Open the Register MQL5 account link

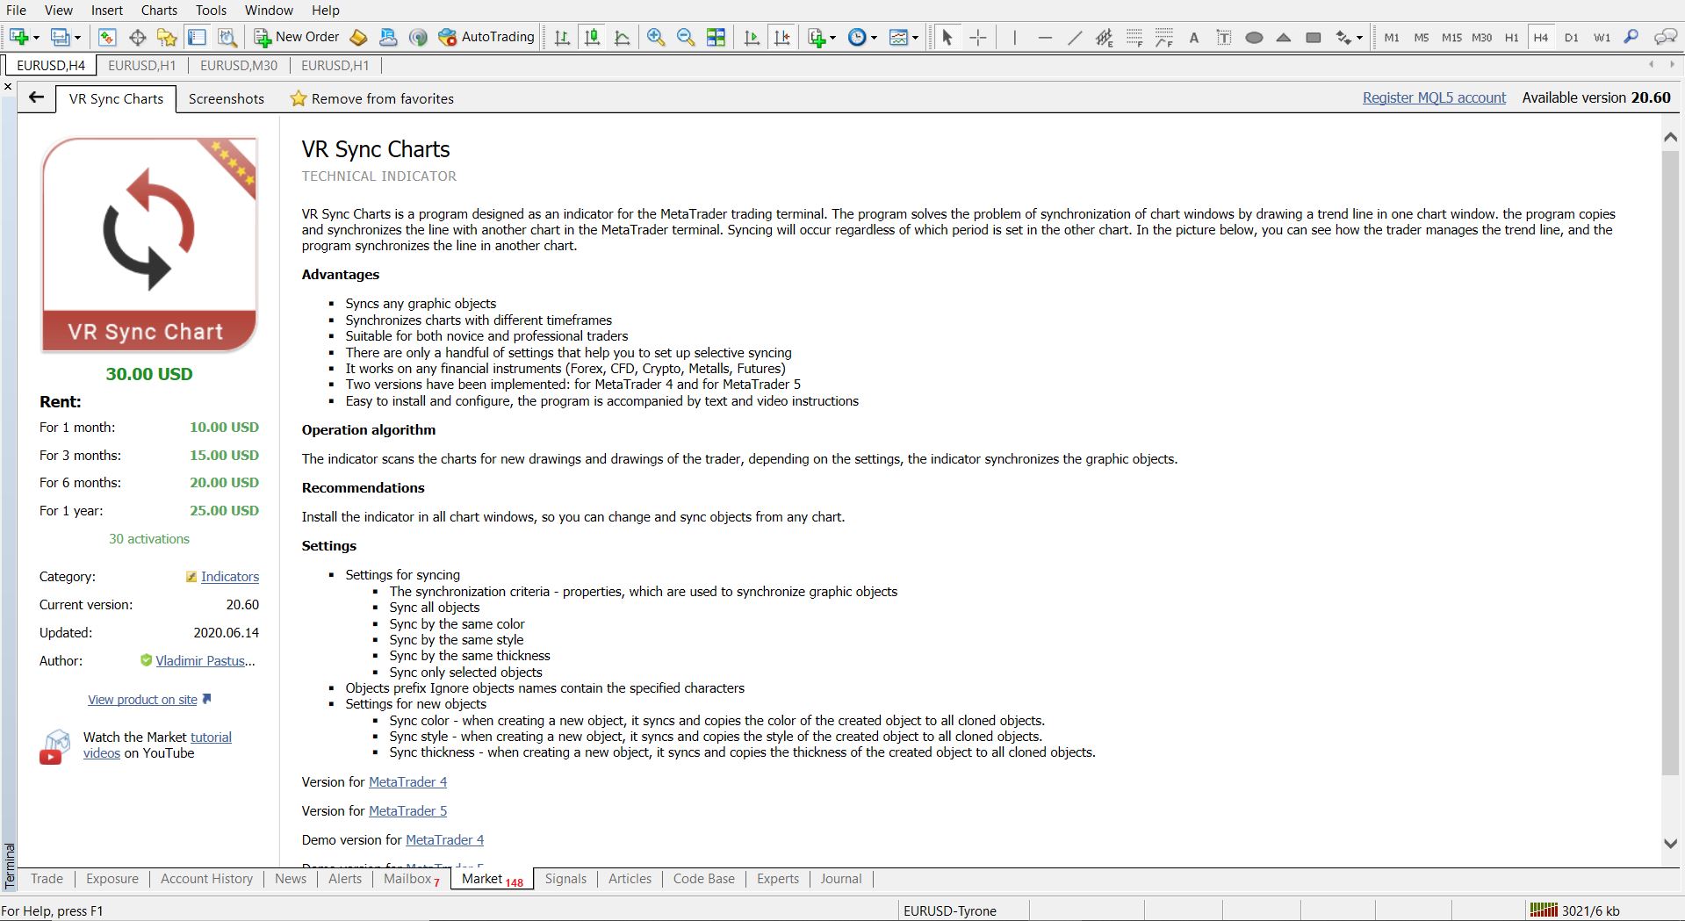click(x=1434, y=98)
